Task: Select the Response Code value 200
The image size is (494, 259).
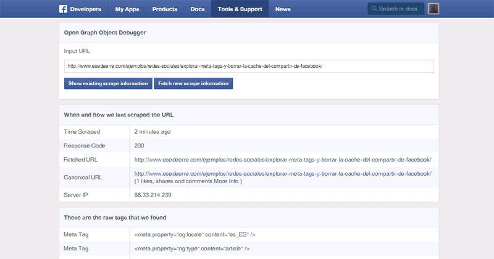Action: [139, 146]
